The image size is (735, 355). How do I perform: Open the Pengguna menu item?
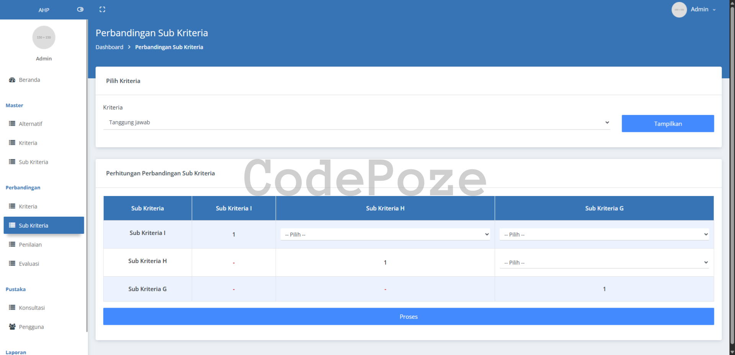tap(44, 327)
